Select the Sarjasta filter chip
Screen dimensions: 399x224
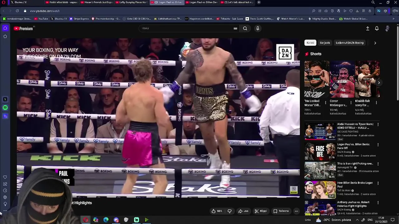[x=325, y=43]
